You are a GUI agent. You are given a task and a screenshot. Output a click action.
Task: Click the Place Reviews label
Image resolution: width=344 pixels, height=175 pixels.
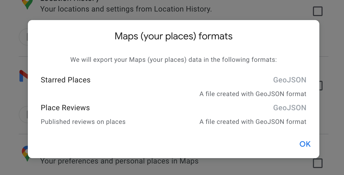(65, 108)
